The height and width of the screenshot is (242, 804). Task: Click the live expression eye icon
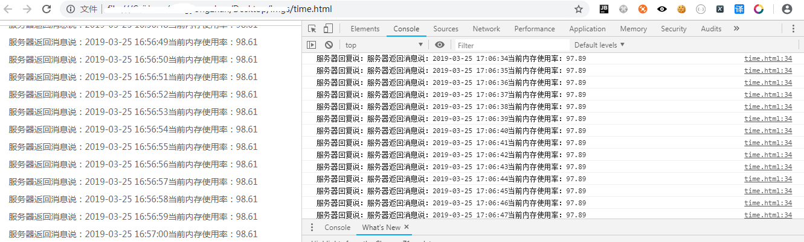(440, 45)
